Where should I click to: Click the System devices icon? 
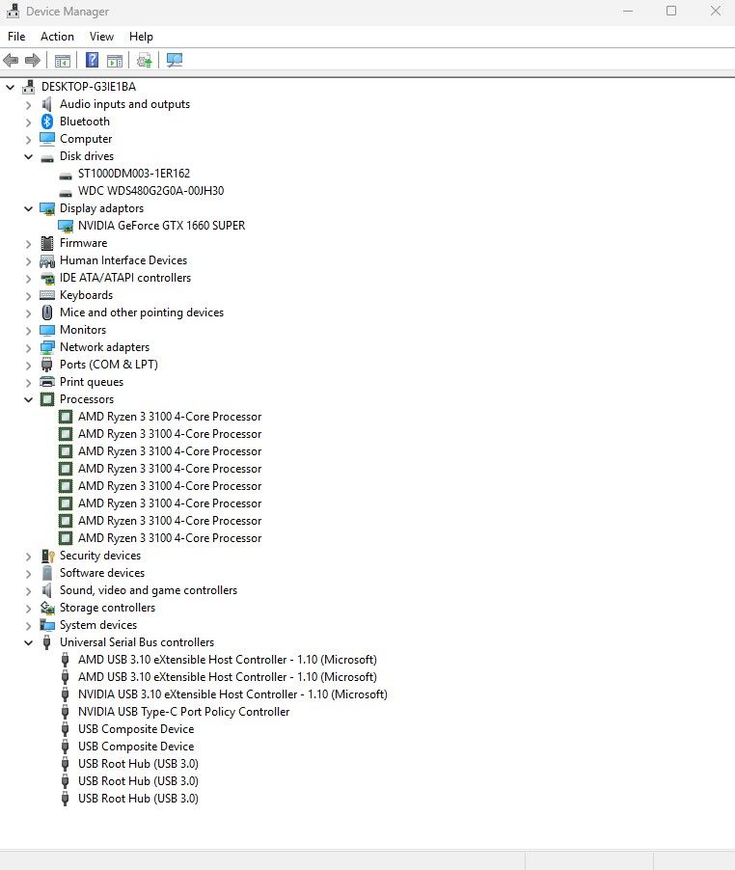pyautogui.click(x=47, y=625)
